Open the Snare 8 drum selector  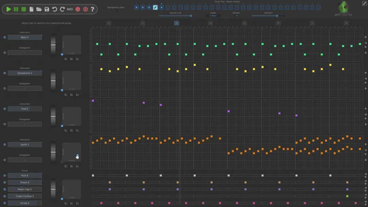coord(25,182)
